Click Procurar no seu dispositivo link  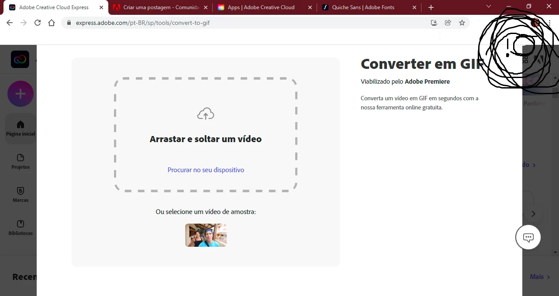(x=206, y=170)
